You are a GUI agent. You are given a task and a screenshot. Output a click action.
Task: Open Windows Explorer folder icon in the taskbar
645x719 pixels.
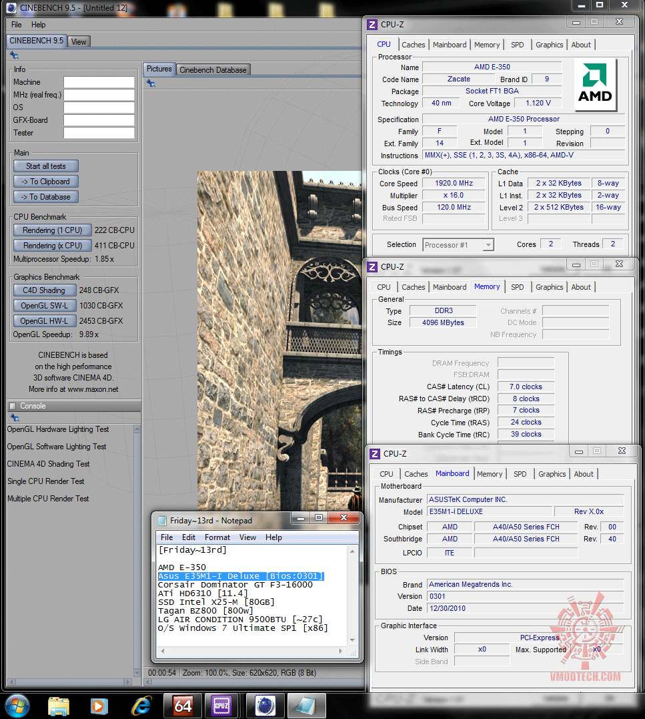tap(59, 706)
